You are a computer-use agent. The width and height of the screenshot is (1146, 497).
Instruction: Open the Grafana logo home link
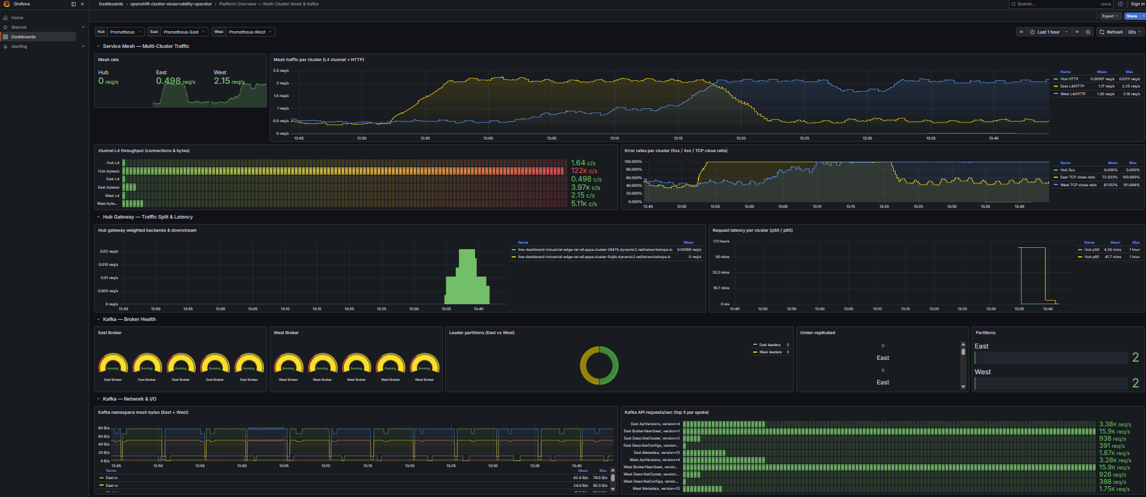(x=7, y=4)
